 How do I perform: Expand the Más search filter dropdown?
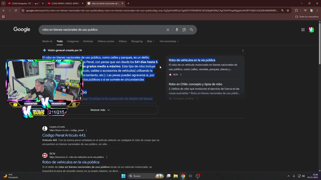click(151, 41)
